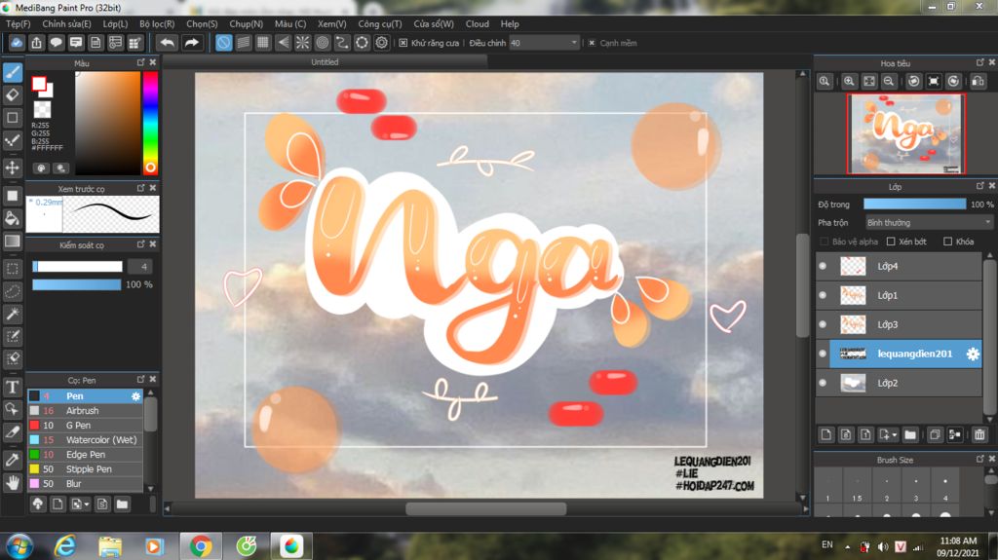Select the Stipple Pen brush
Viewport: 998px width, 560px height.
(86, 469)
